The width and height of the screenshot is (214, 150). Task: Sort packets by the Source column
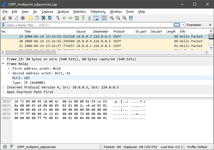pos(84,31)
